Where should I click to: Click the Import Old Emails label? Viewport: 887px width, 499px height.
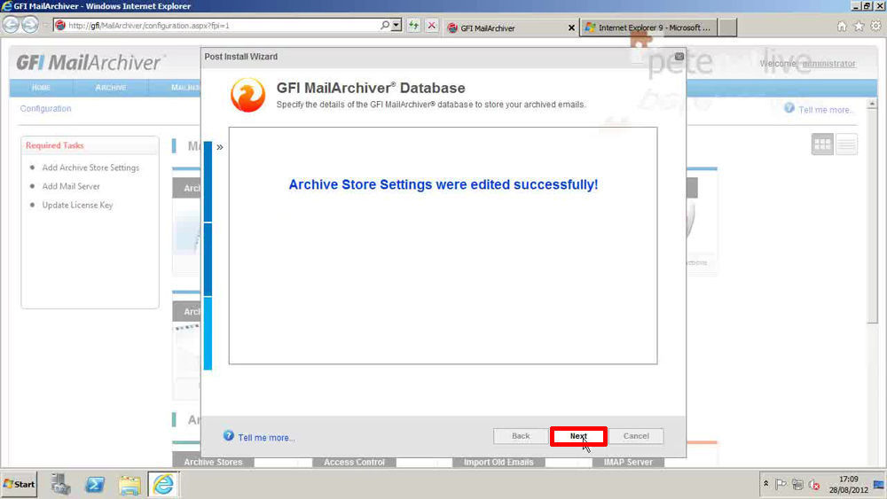(x=498, y=463)
